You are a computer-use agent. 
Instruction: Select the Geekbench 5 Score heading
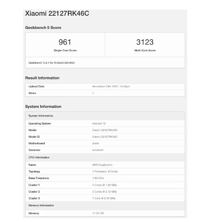pos(43,28)
